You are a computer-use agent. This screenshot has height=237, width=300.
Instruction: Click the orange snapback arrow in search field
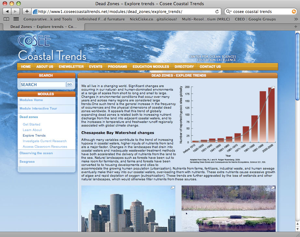(x=294, y=11)
